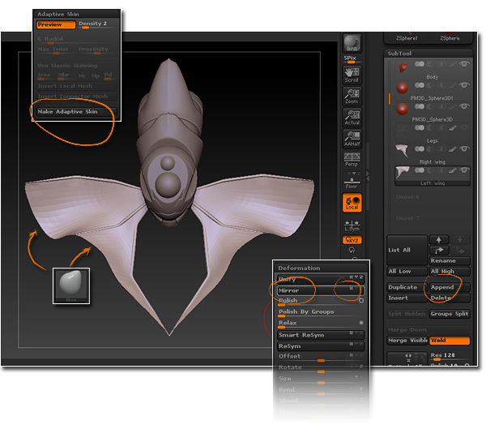Show the Legs subtool via eye icon
Image resolution: width=486 pixels, height=425 pixels.
464,127
